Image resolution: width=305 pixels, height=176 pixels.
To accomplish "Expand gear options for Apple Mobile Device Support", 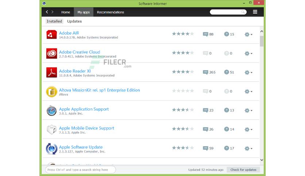I will (x=248, y=129).
